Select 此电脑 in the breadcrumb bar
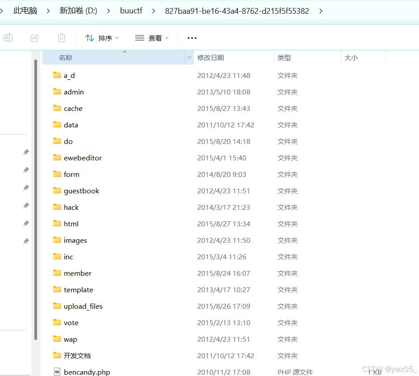The image size is (419, 376). (25, 11)
